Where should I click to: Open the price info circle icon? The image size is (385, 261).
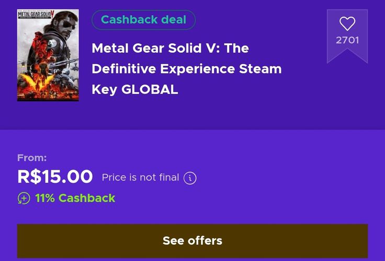[190, 178]
